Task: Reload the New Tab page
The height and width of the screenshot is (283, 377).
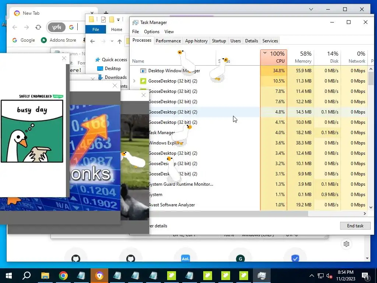Action: [x=38, y=27]
